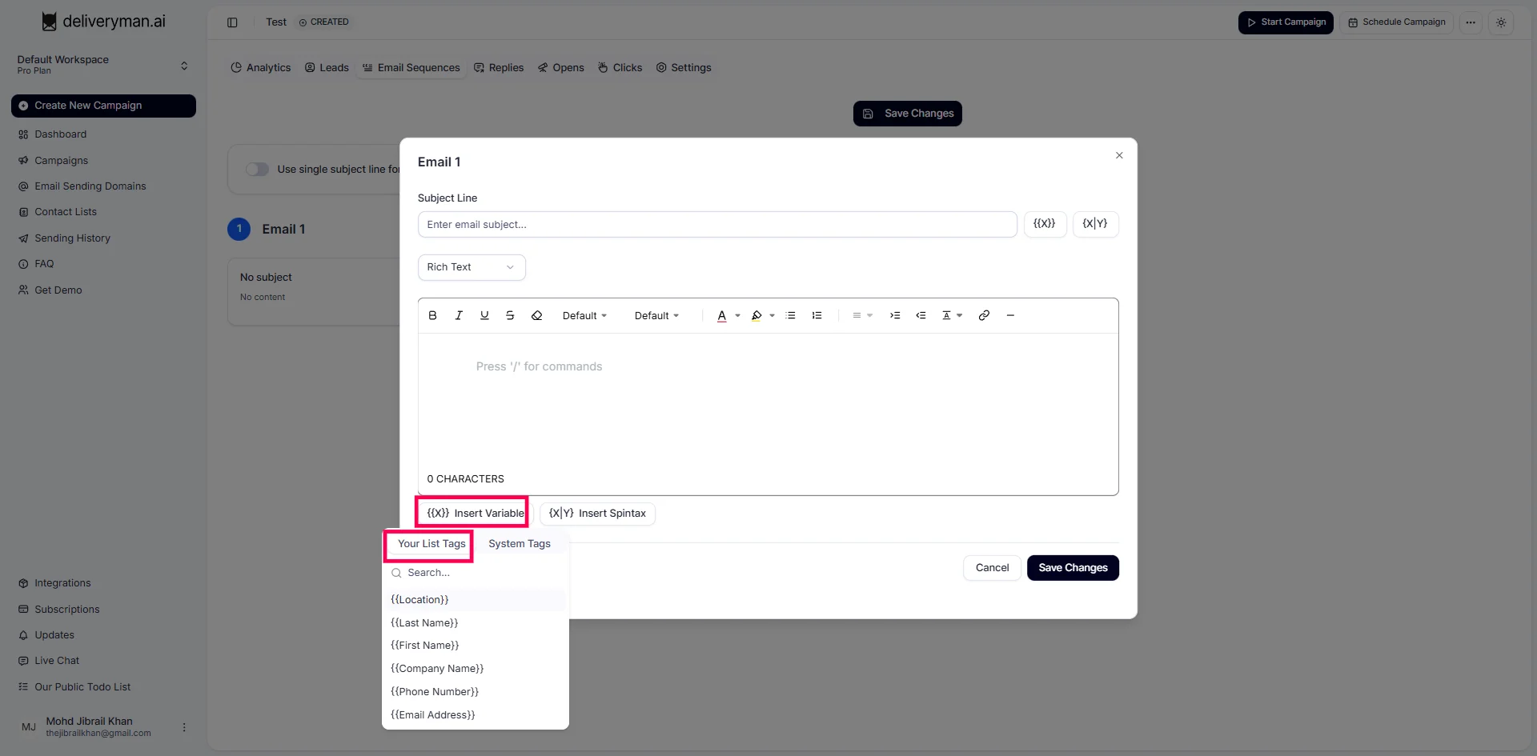
Task: Click the eraser clear formatting icon
Action: [536, 315]
